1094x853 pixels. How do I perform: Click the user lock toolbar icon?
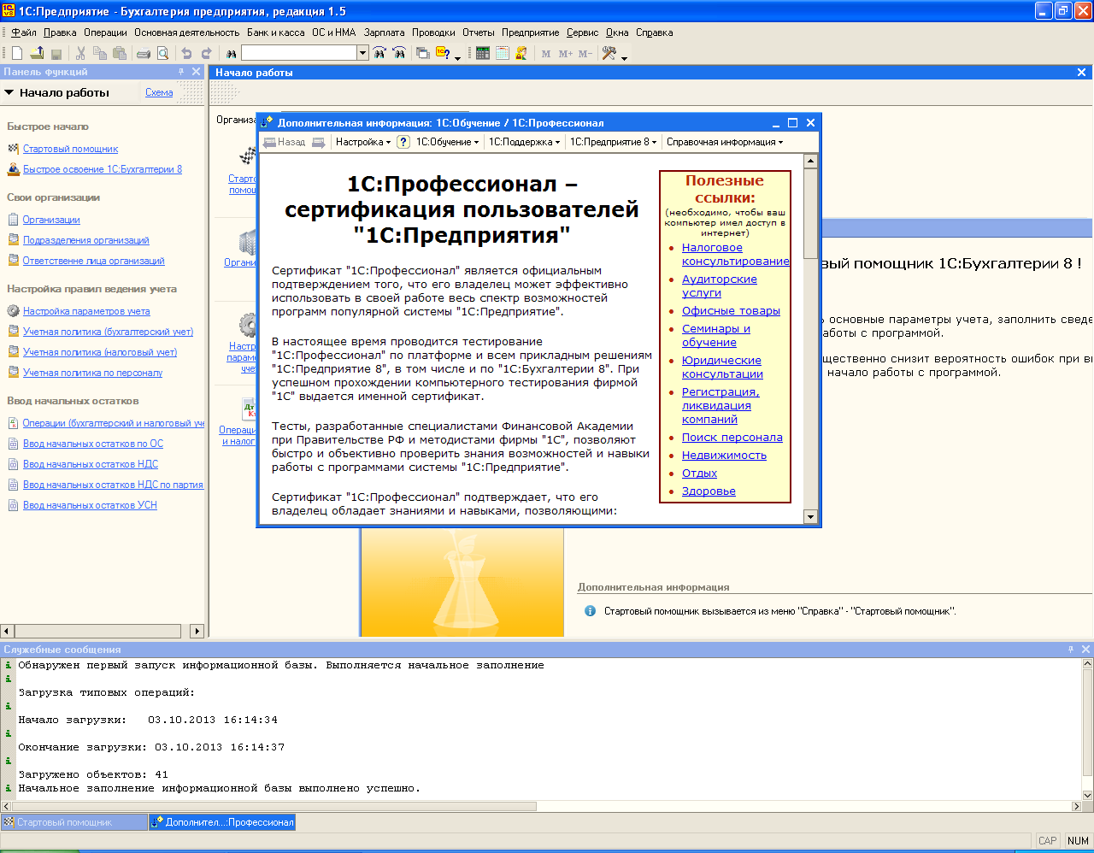coord(521,53)
